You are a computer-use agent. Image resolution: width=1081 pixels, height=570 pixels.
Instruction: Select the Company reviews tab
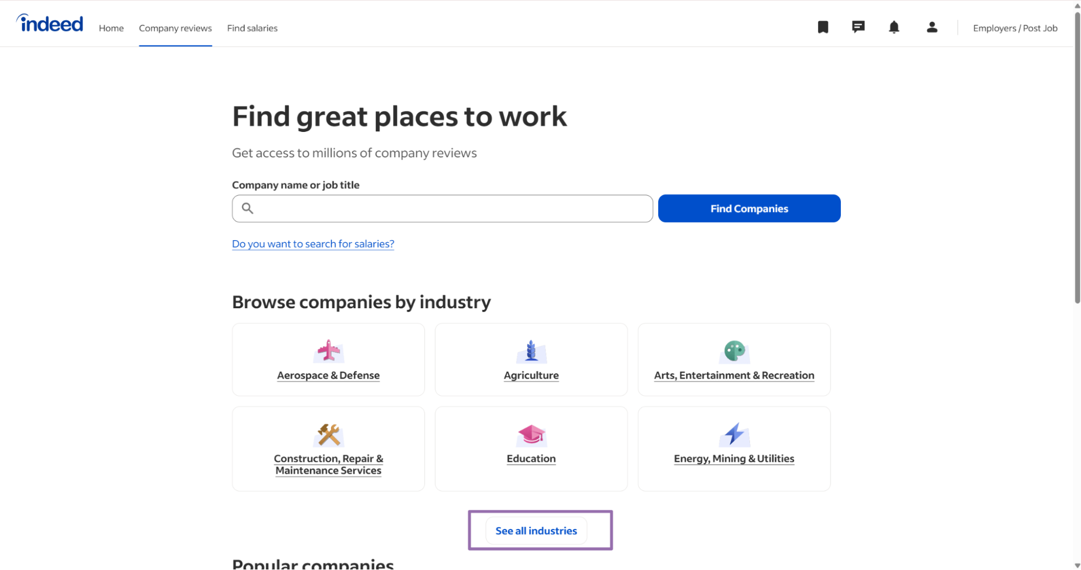coord(175,28)
